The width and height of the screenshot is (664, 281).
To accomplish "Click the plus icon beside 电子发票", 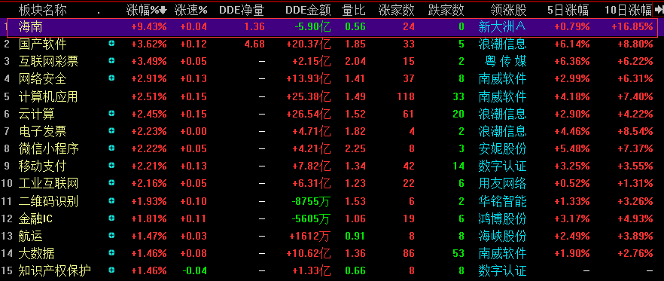I will [111, 131].
